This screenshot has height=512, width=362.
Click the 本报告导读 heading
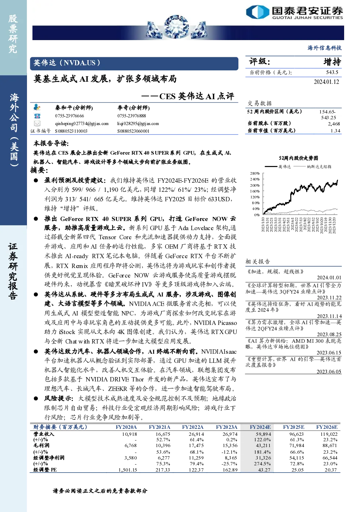51,144
